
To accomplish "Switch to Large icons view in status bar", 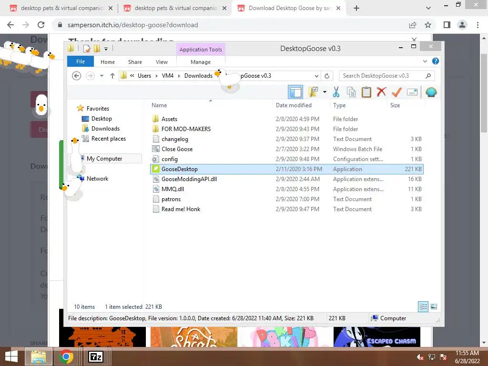I will [x=434, y=306].
